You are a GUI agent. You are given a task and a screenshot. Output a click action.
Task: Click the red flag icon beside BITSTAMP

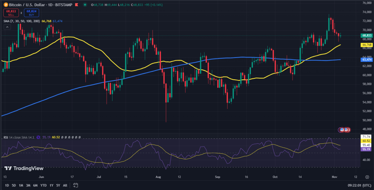tap(76, 4)
